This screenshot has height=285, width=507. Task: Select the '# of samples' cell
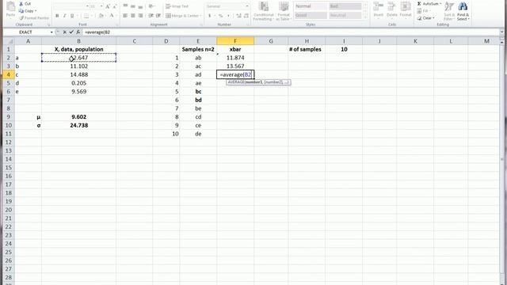pyautogui.click(x=307, y=49)
